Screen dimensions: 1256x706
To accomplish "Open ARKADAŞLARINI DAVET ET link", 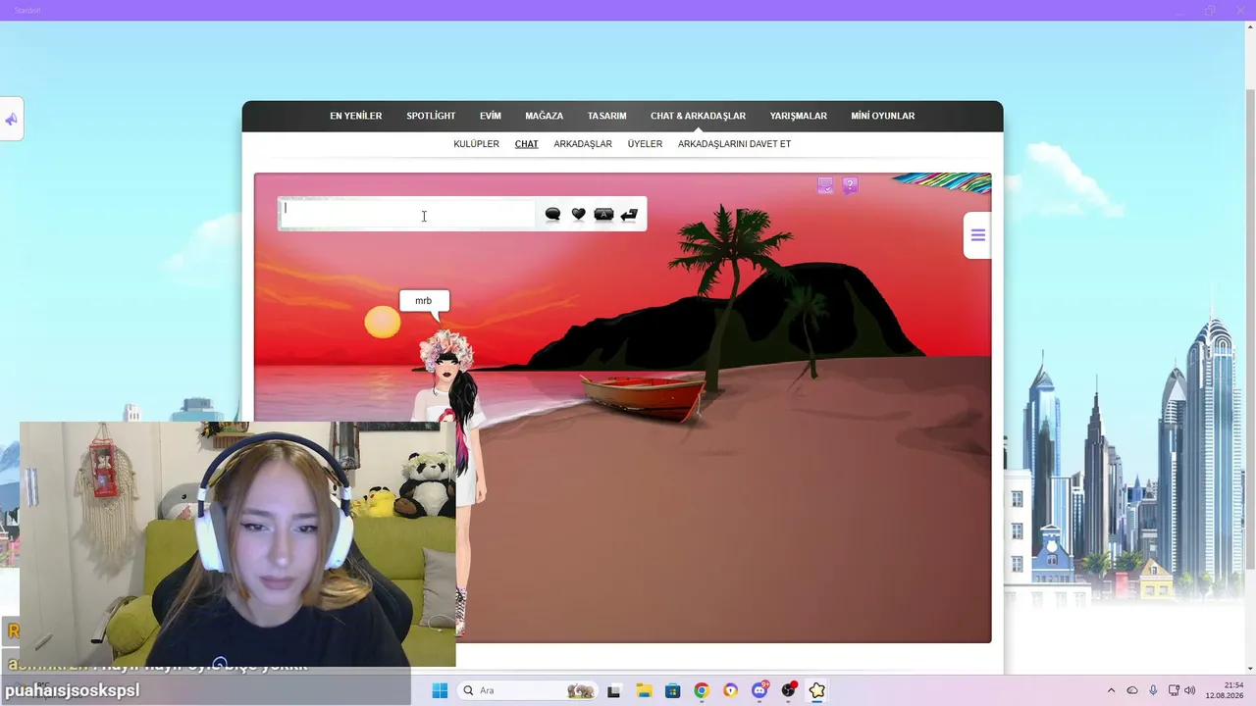I will click(x=734, y=144).
